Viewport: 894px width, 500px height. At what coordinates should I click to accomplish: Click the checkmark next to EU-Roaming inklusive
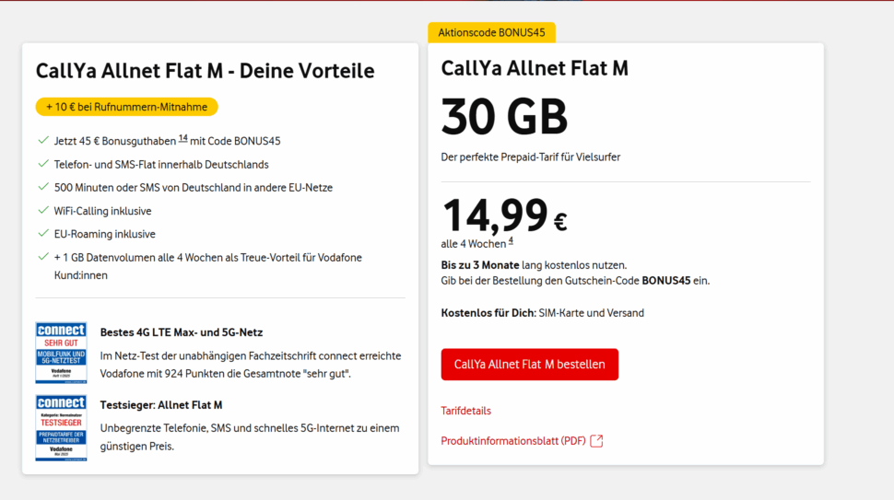[x=43, y=234]
